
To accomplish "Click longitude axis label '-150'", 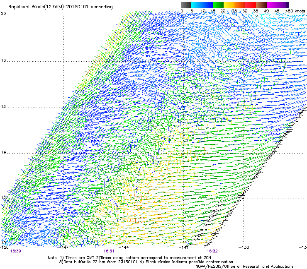I will click(x=4, y=247).
